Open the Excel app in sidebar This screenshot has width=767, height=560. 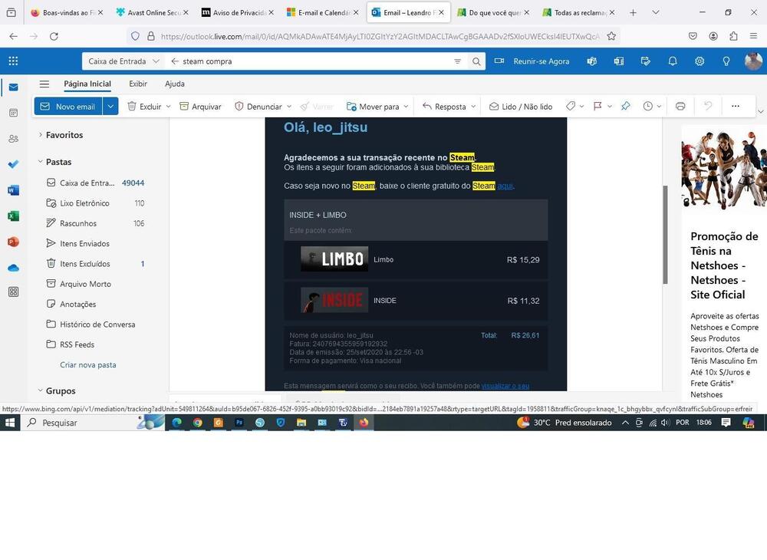(13, 216)
